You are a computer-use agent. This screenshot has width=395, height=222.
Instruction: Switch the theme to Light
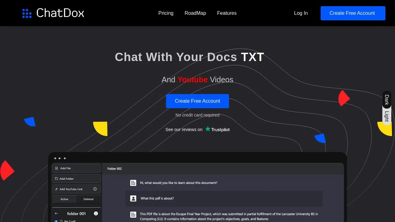(x=387, y=116)
